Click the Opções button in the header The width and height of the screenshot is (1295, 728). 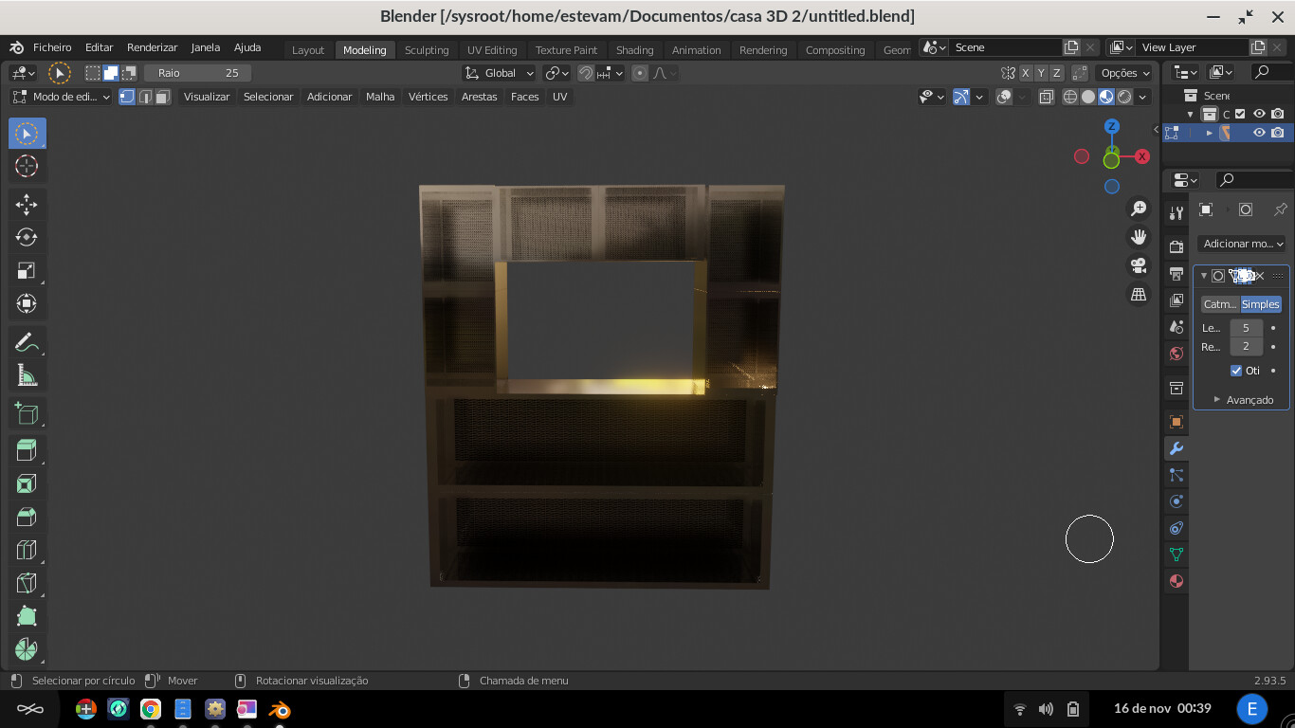(x=1123, y=73)
